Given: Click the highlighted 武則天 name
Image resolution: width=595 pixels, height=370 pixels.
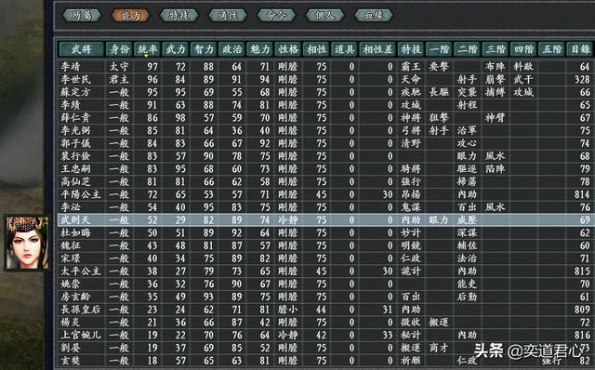Looking at the screenshot, I should (x=75, y=220).
